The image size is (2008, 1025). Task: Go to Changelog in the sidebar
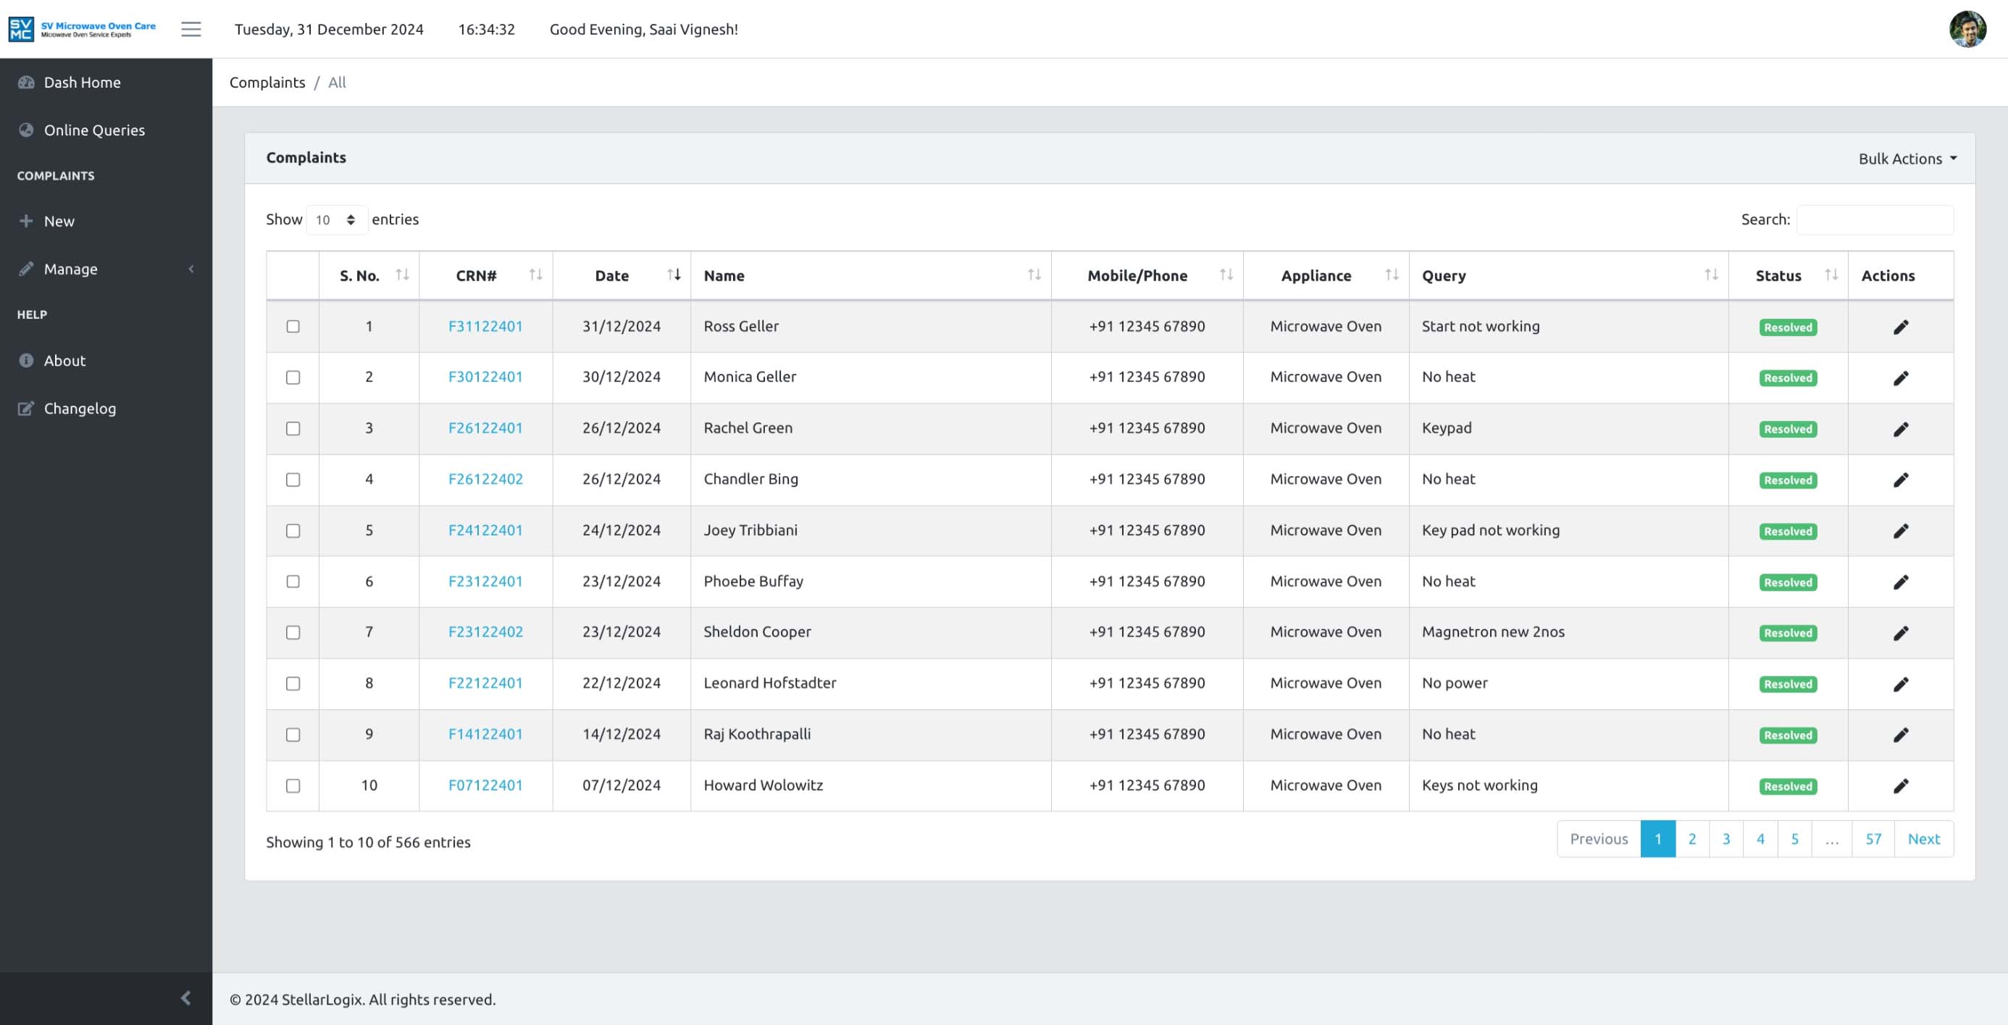[80, 409]
